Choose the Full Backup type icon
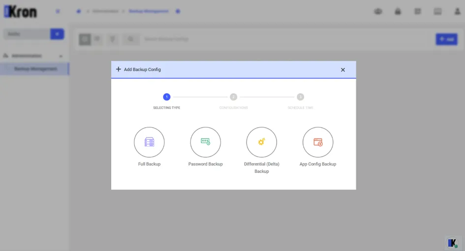 (149, 142)
